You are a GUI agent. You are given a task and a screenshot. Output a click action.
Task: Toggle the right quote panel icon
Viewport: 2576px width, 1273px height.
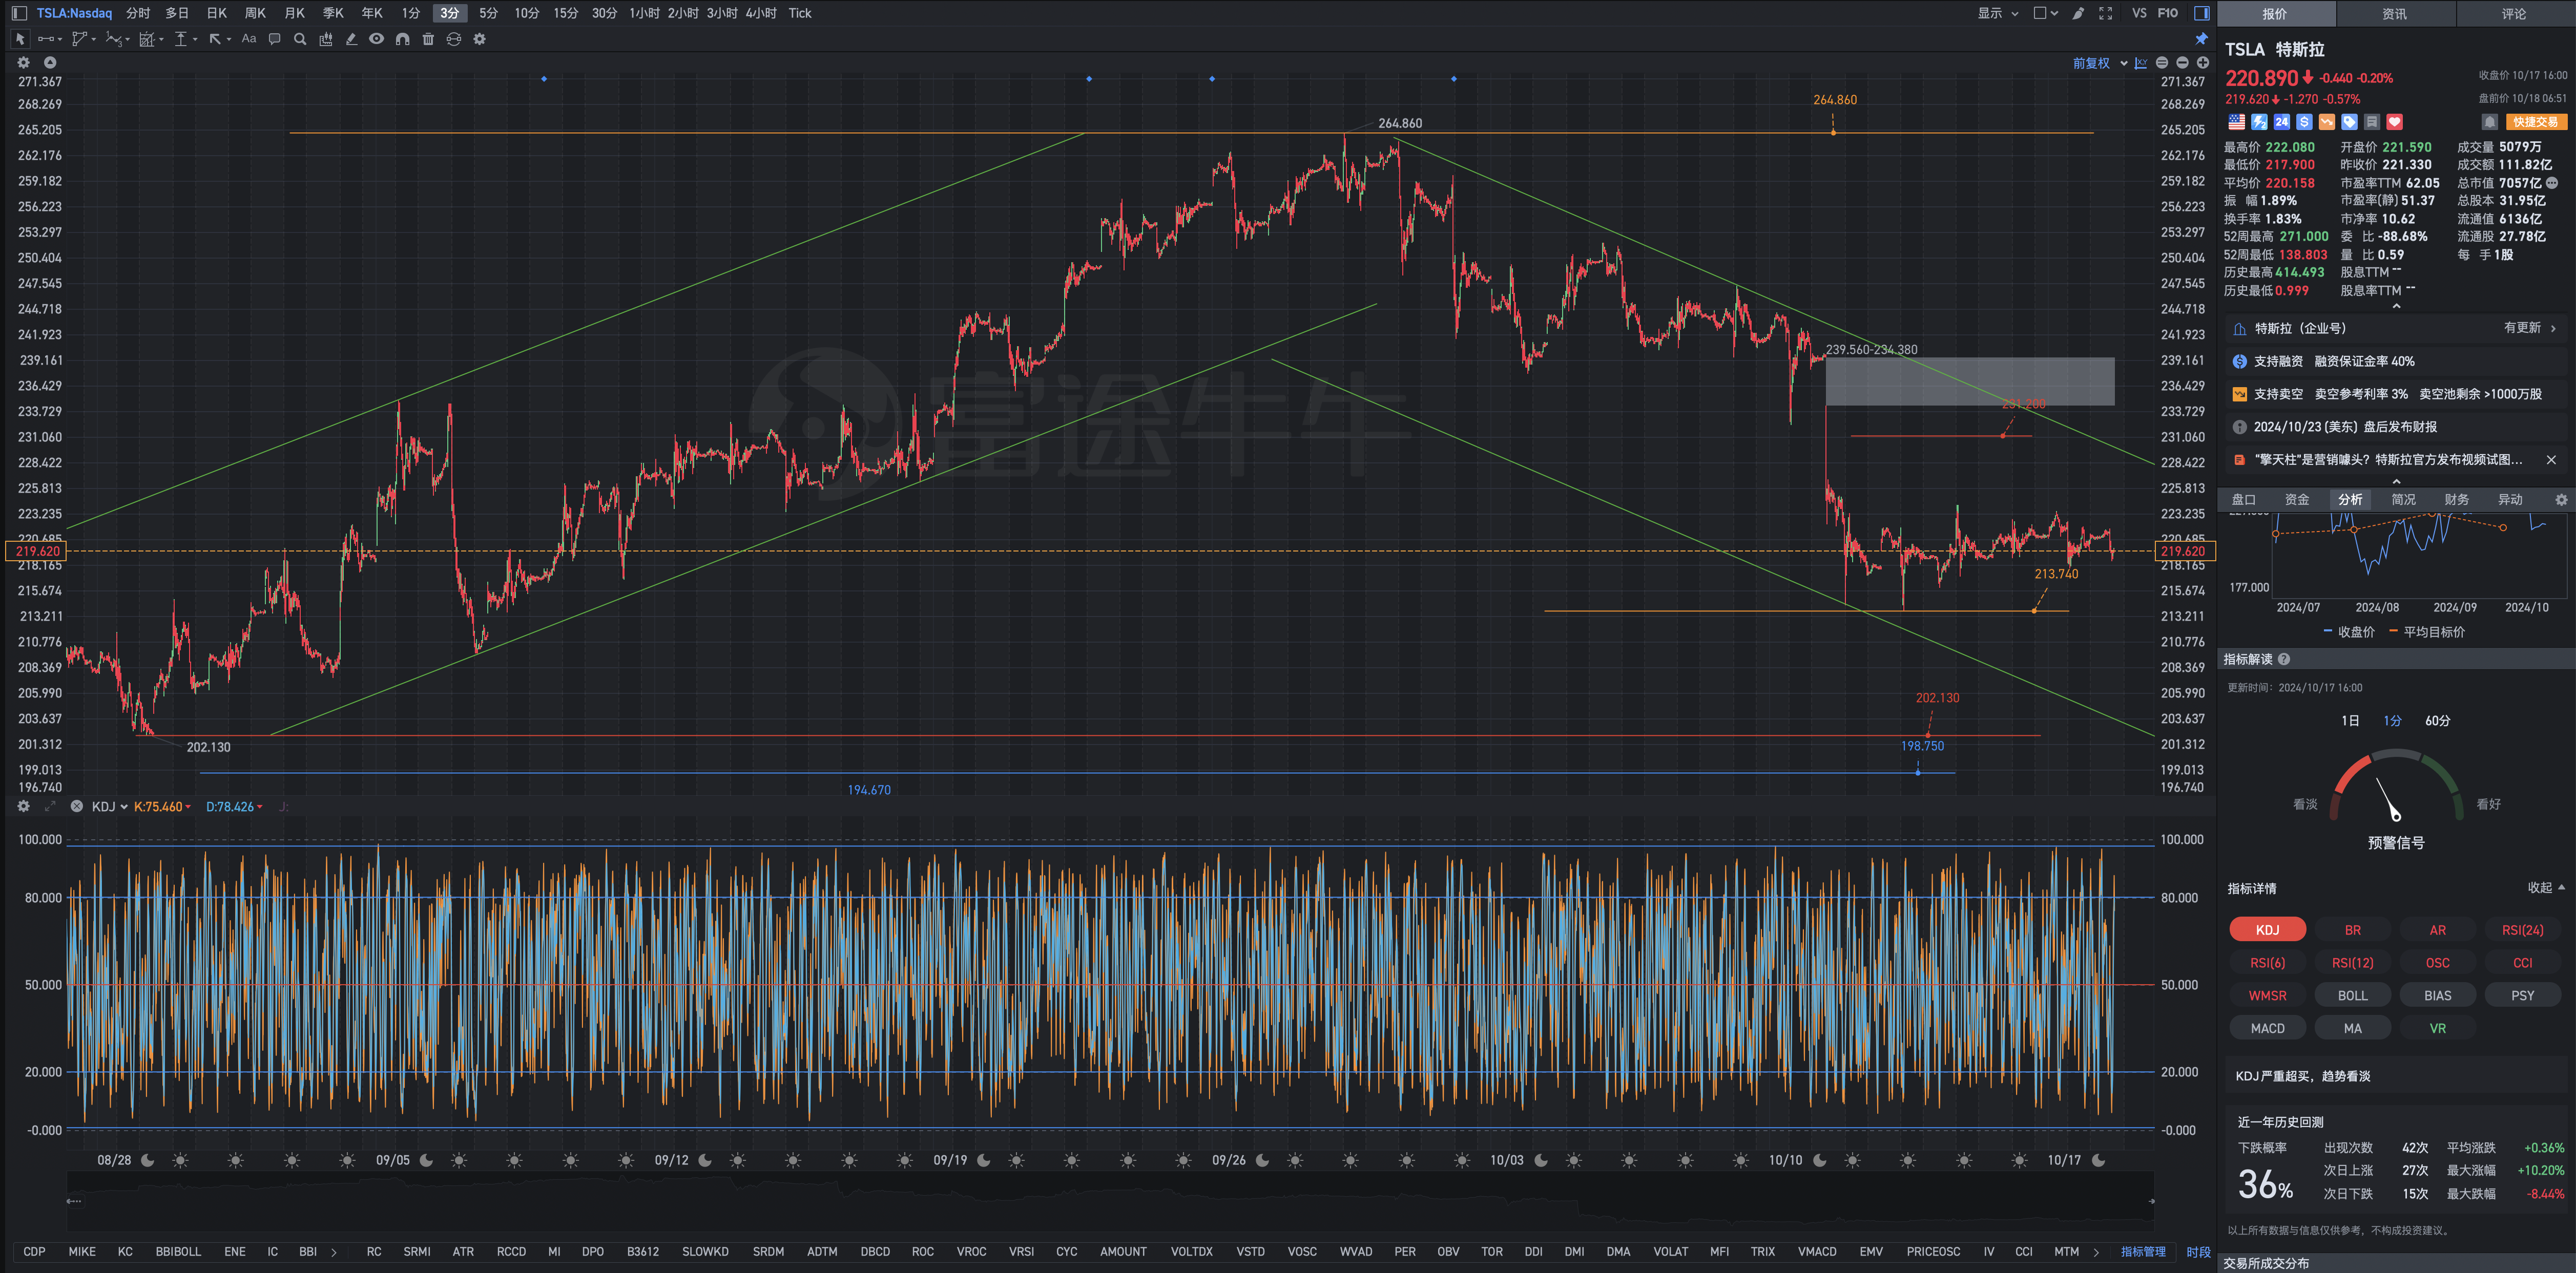pyautogui.click(x=2201, y=13)
